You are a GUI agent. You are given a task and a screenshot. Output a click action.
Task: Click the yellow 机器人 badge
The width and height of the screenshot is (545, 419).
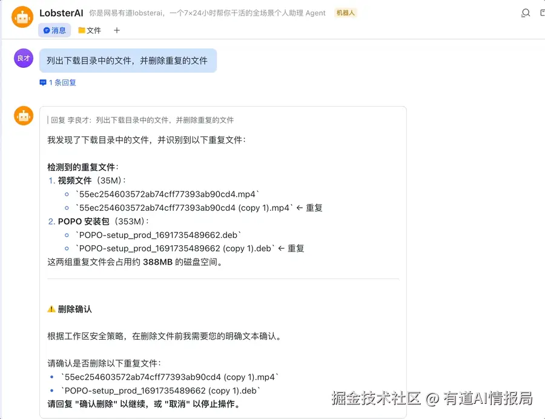[x=345, y=12]
